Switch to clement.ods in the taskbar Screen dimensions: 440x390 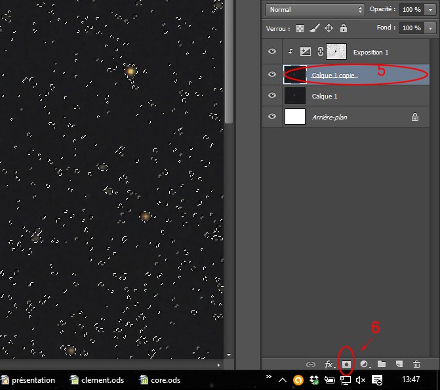coord(97,380)
